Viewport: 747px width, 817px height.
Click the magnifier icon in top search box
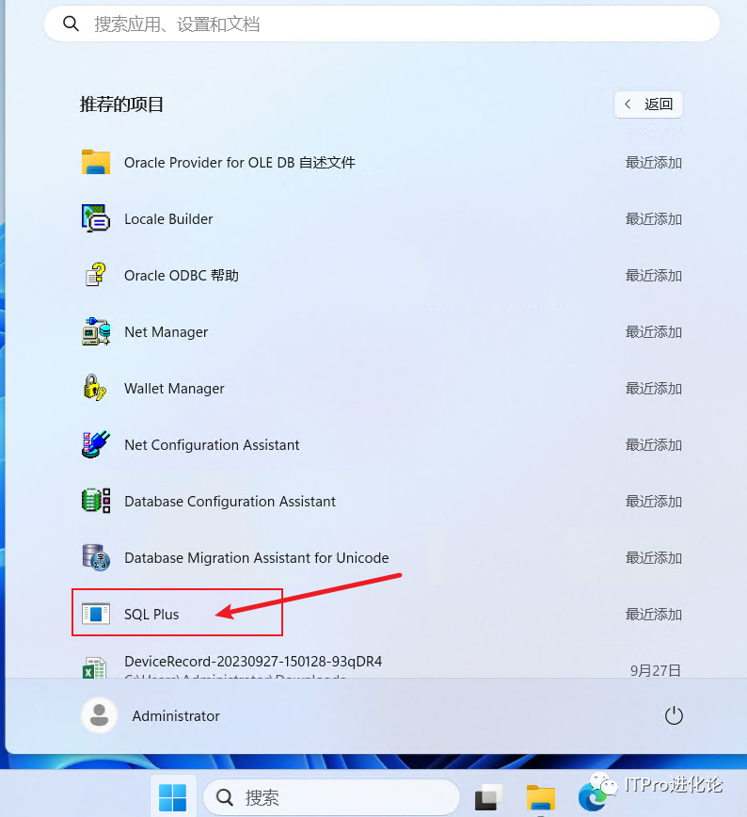71,24
